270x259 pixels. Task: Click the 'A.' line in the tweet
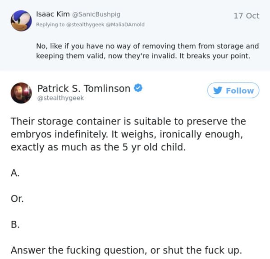point(15,173)
